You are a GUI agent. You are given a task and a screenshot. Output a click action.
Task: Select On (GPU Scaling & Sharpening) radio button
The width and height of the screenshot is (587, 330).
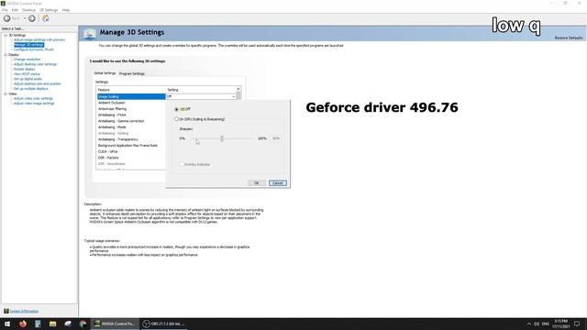click(176, 119)
